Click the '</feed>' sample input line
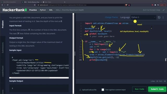 point(16,73)
